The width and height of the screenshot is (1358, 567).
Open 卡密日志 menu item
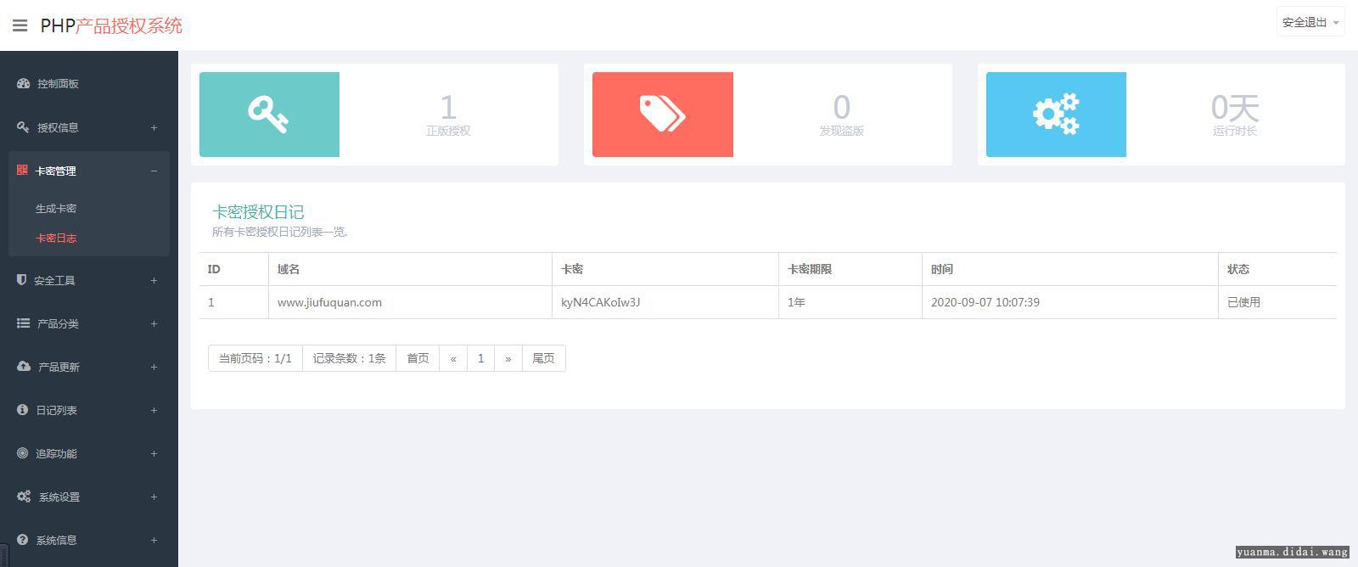[x=56, y=238]
